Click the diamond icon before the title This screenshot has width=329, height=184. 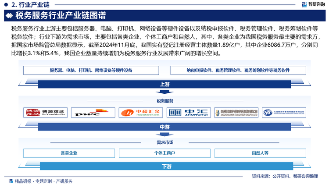(9, 15)
